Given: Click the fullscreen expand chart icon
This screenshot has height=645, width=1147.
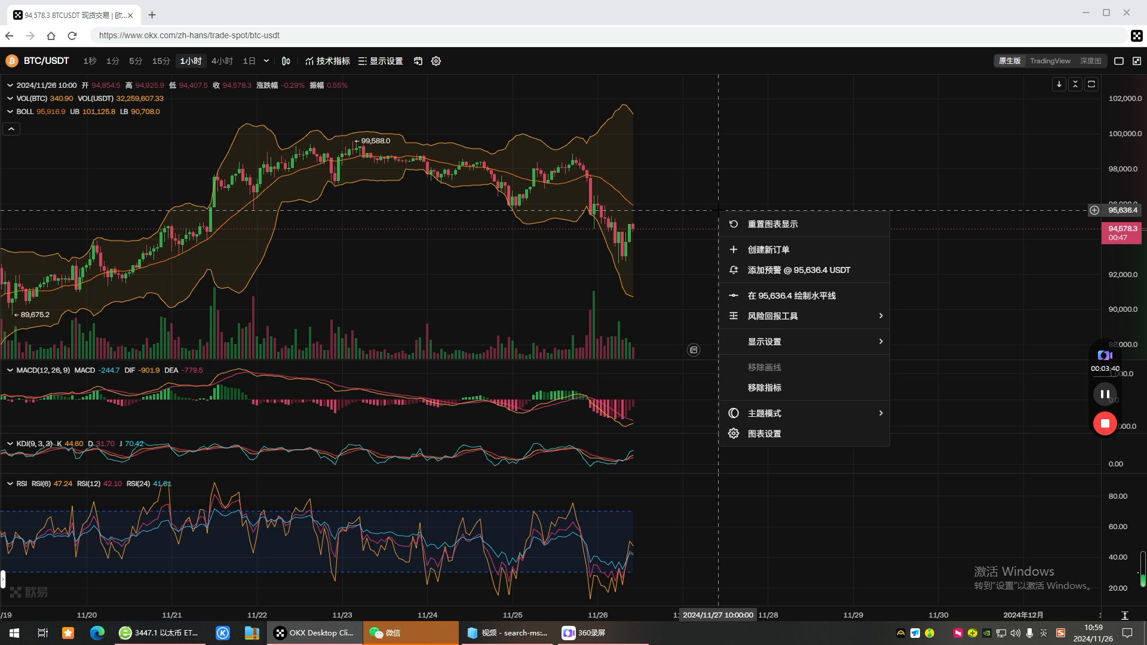Looking at the screenshot, I should pos(1137,61).
